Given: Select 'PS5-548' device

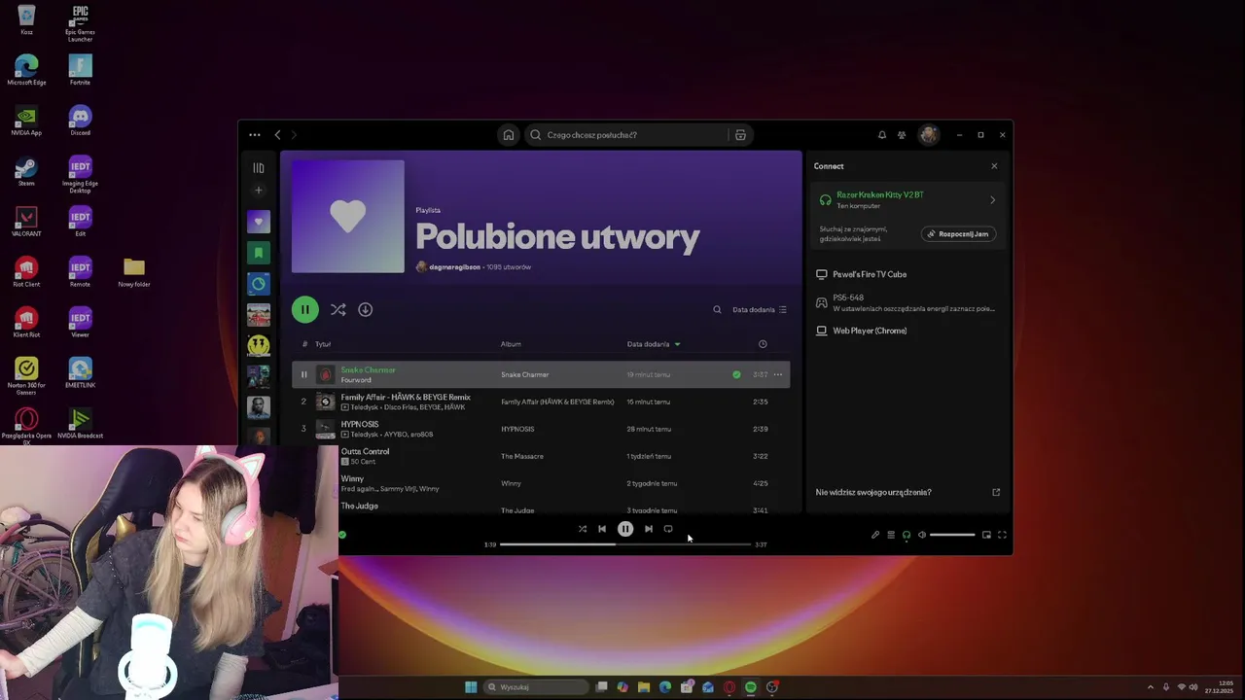Looking at the screenshot, I should (x=907, y=302).
